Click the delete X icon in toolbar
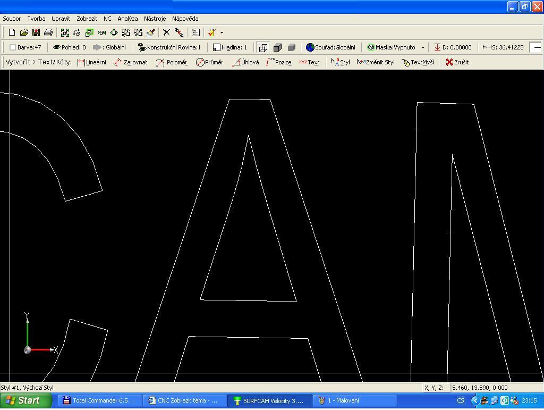This screenshot has height=410, width=544. click(x=166, y=32)
